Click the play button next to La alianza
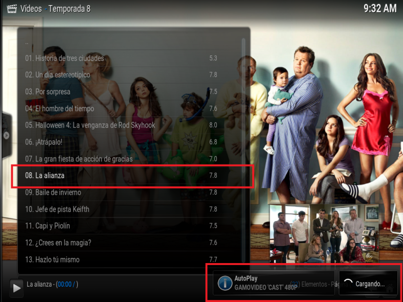Image resolution: width=403 pixels, height=302 pixels. click(16, 288)
